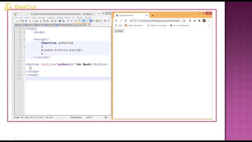Open the Extensions puzzle icon in Chrome
The width and height of the screenshot is (252, 142).
pos(199,21)
